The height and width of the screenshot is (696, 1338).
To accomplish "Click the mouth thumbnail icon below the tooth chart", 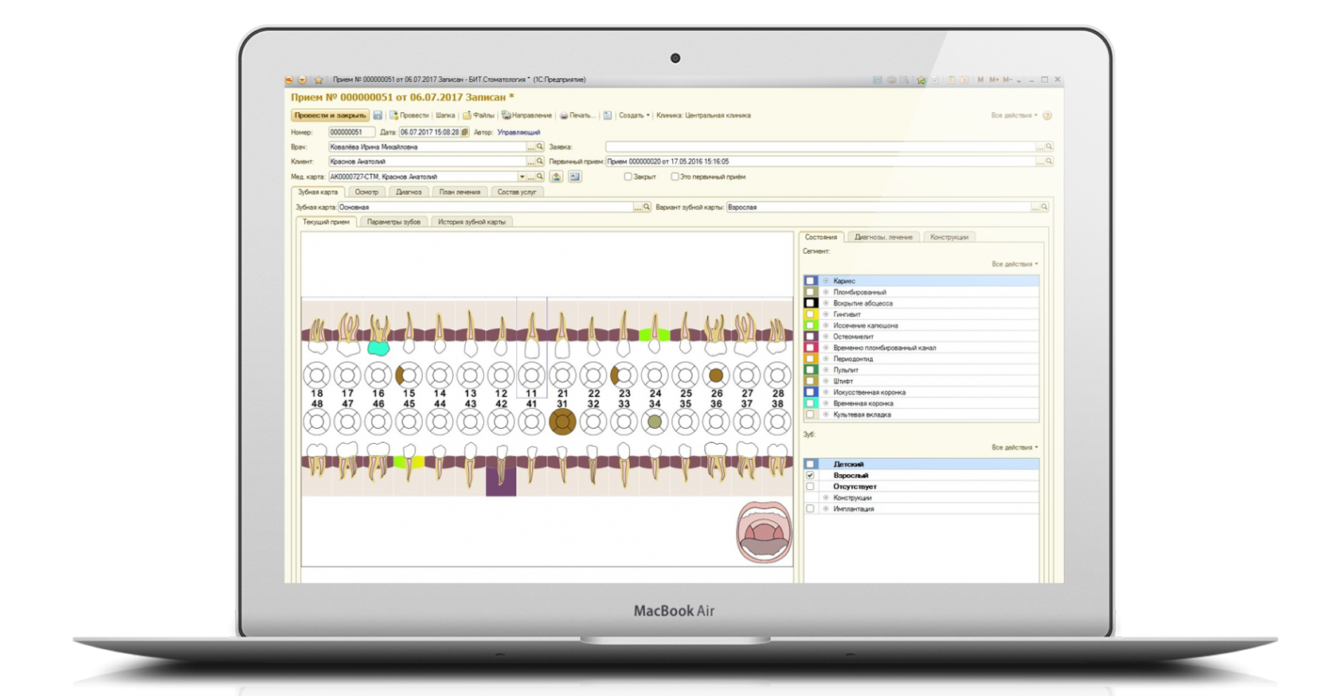I will point(764,532).
